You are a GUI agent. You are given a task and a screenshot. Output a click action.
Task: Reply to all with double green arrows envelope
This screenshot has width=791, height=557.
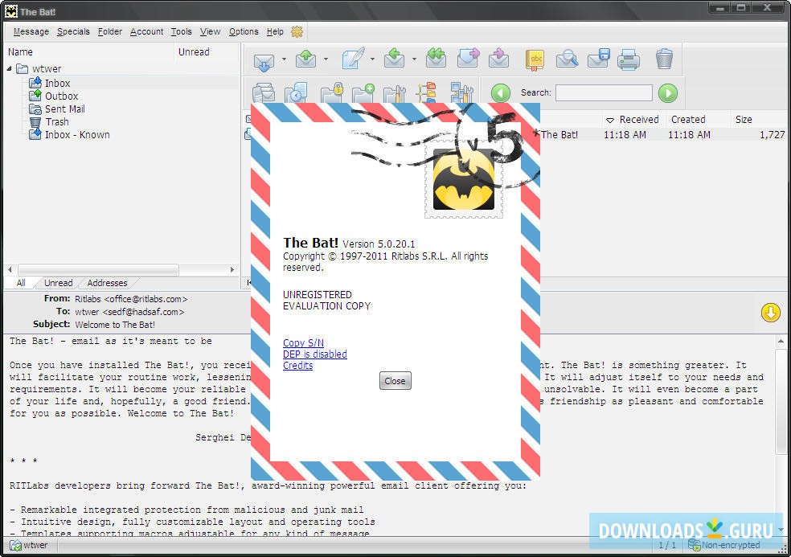[436, 59]
